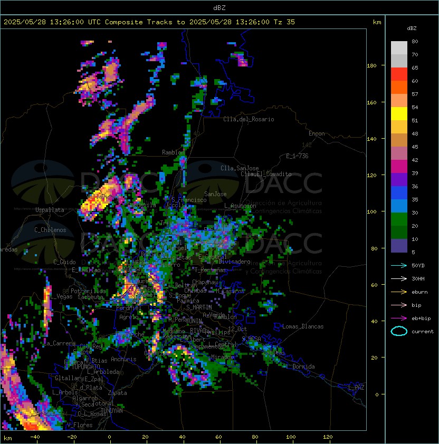Viewport: 439px width, 444px height.
Task: Click the 'La_Carrera' map label
Action: pyautogui.click(x=60, y=343)
